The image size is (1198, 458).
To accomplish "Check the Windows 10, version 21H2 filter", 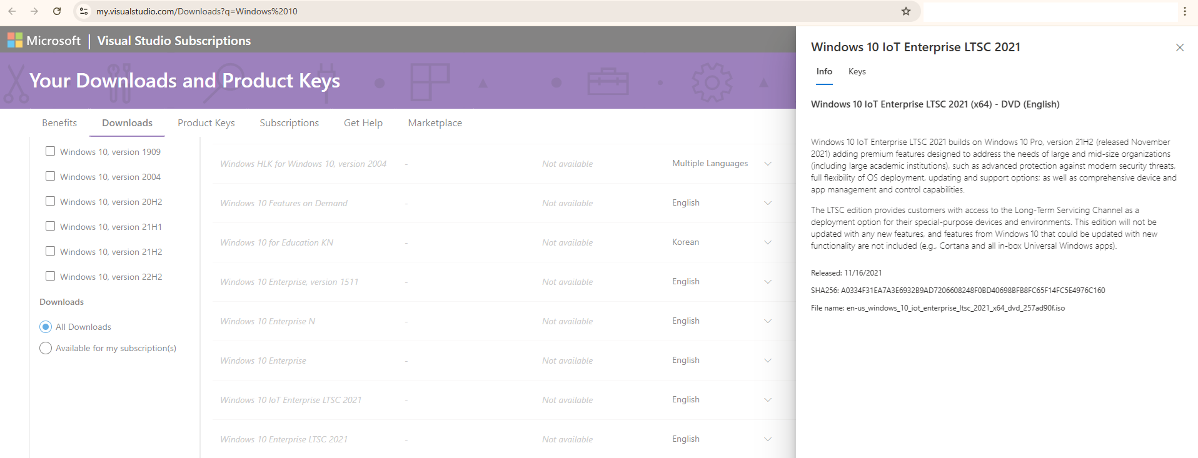I will click(x=50, y=251).
